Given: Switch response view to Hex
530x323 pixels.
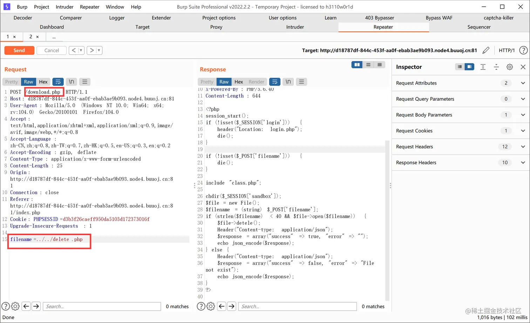Looking at the screenshot, I should tap(239, 82).
